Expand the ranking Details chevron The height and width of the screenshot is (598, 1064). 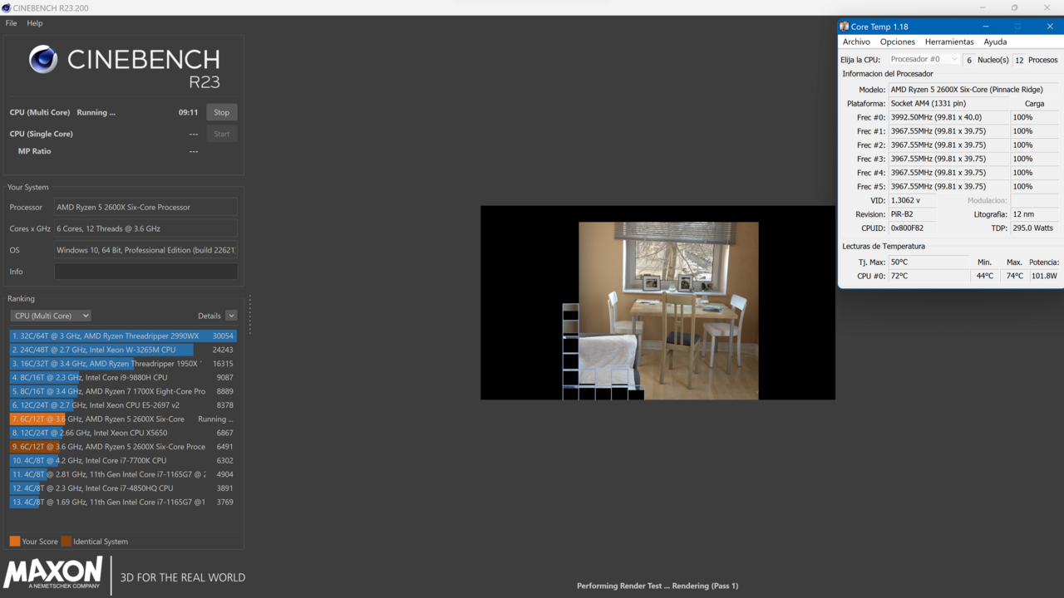[x=231, y=316]
